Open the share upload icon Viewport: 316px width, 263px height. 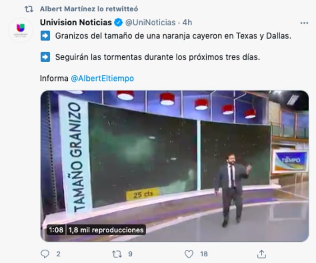[x=261, y=254]
